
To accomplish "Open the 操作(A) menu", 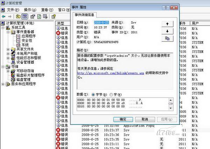I will click(31, 9).
